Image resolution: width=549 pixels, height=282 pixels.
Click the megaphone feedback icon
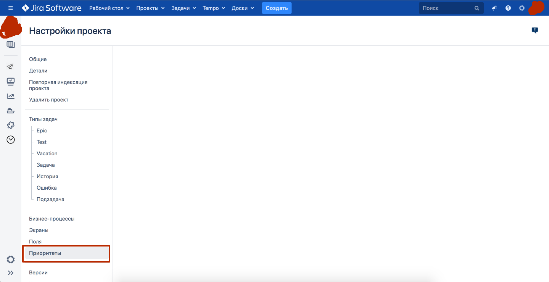tap(494, 8)
